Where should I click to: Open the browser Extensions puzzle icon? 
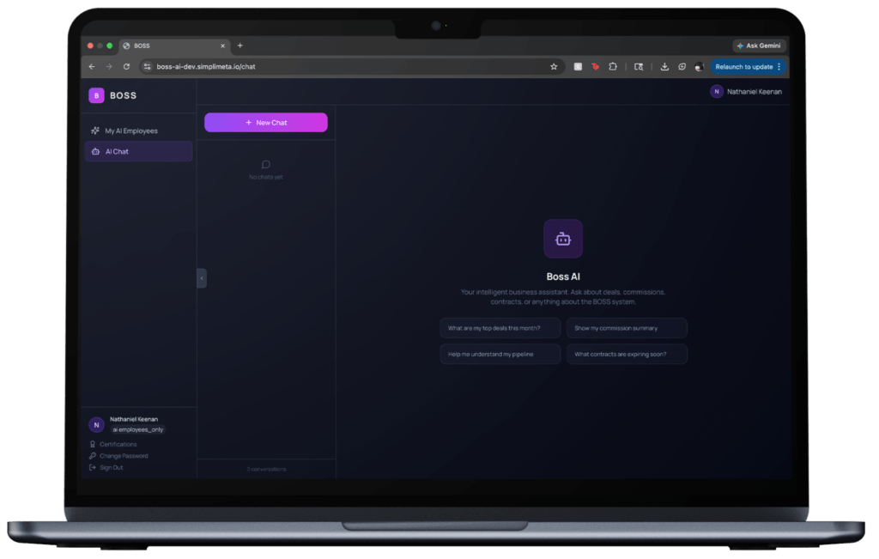[613, 66]
